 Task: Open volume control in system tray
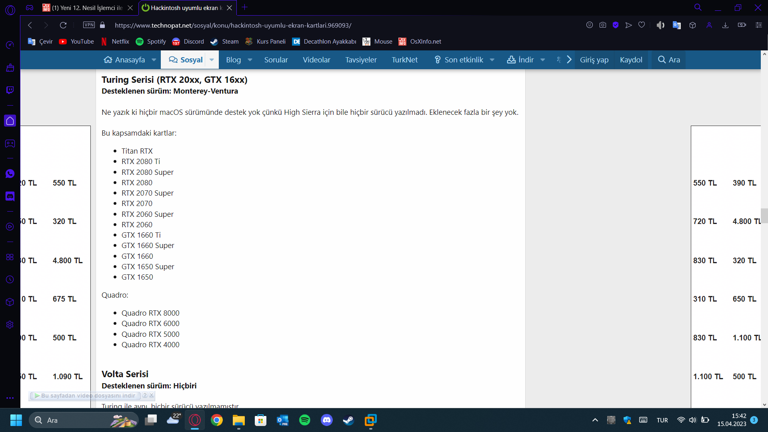693,420
